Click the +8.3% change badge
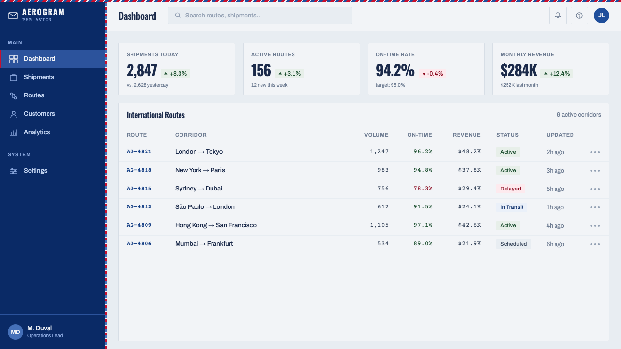This screenshot has height=349, width=621. 175,74
